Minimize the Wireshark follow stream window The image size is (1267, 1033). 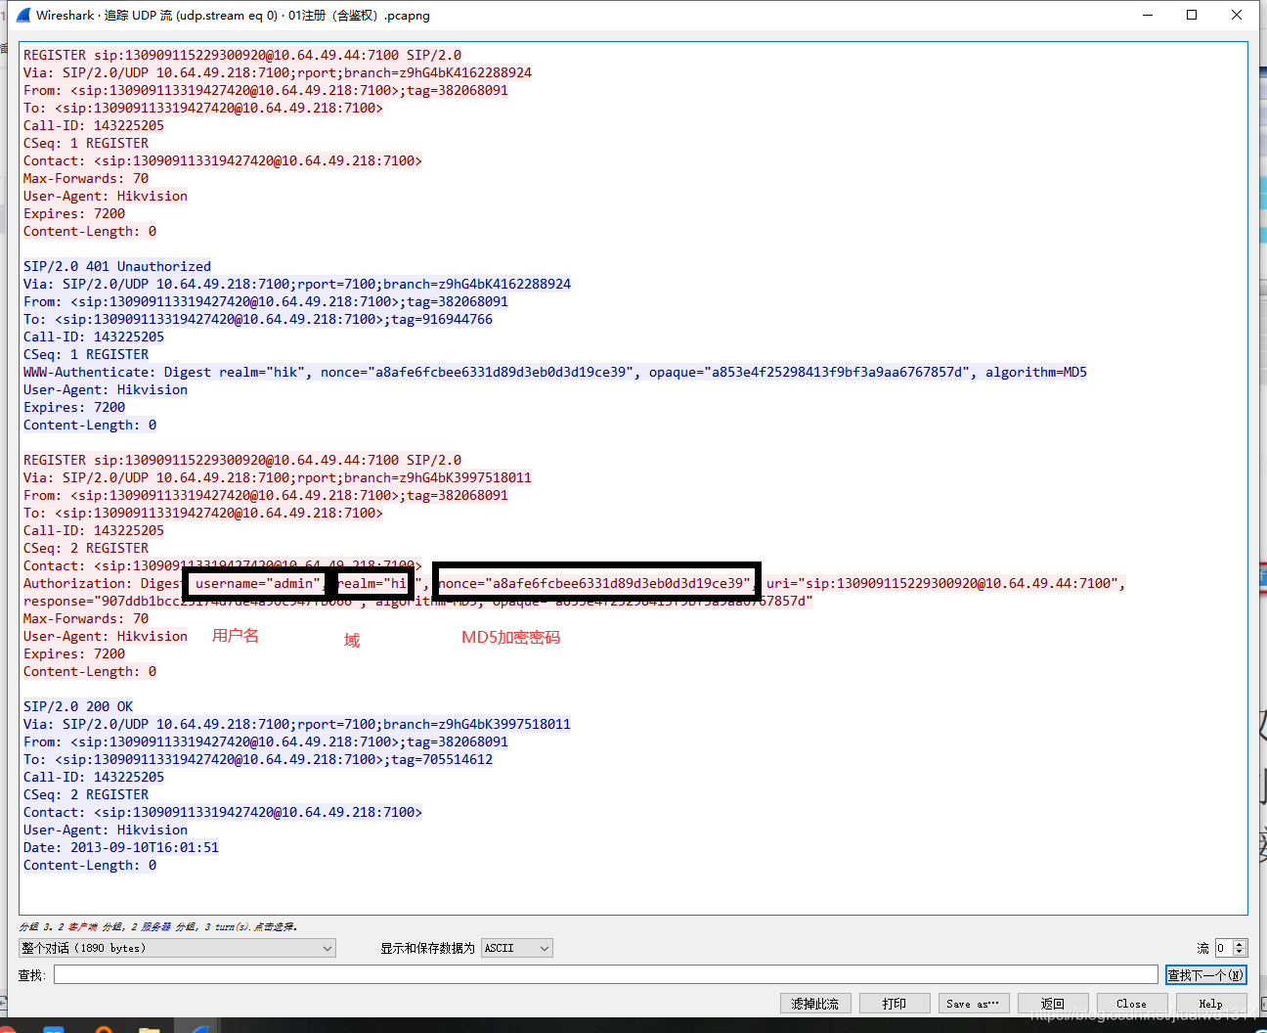[x=1148, y=15]
